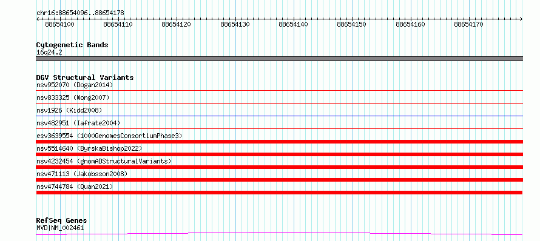This screenshot has height=241, width=540.
Task: Open variant nsv833325 (Wong2007)
Action: [73, 97]
